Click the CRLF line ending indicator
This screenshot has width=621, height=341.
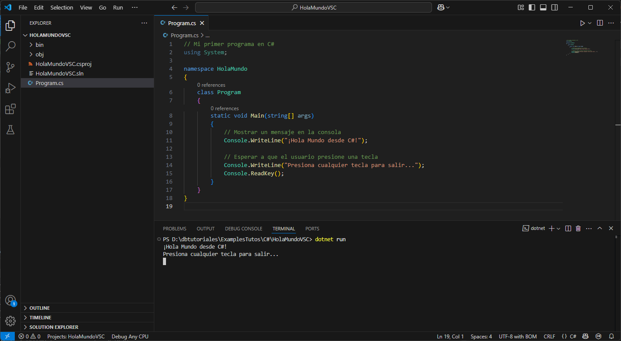549,337
